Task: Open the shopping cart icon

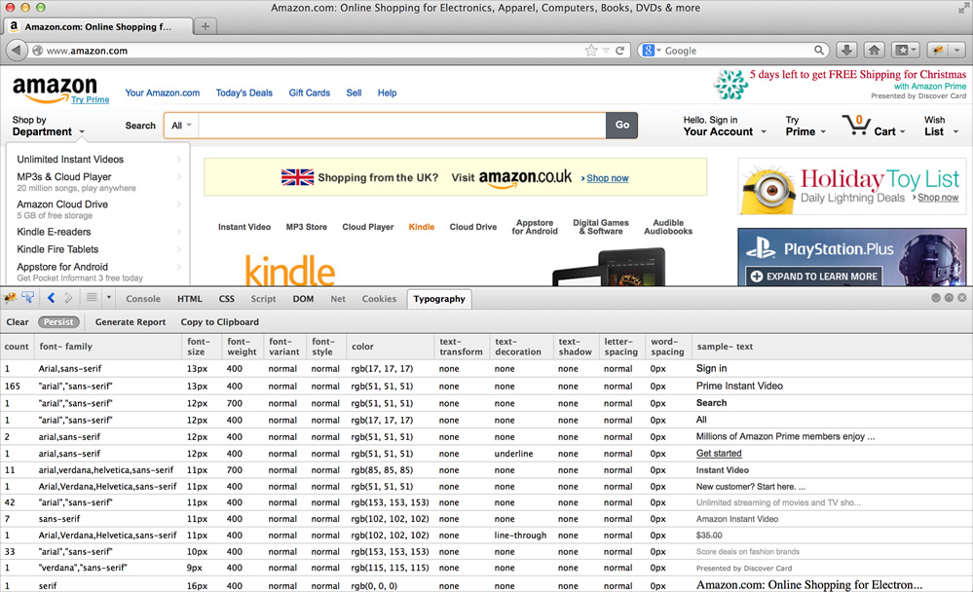Action: click(x=856, y=124)
